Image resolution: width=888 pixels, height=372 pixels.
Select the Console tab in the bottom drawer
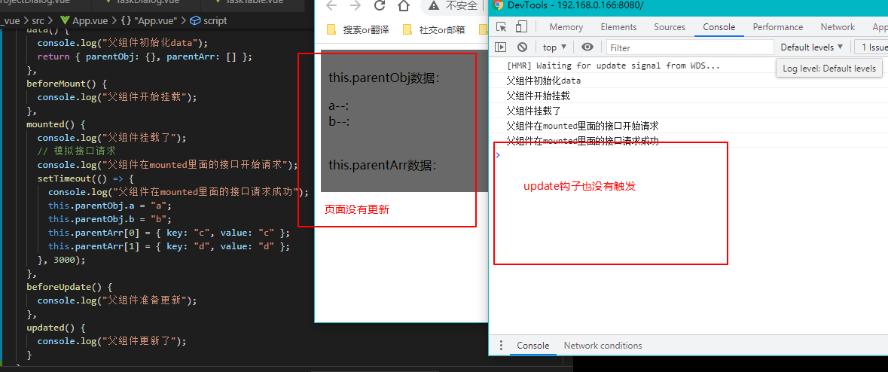[x=533, y=346]
